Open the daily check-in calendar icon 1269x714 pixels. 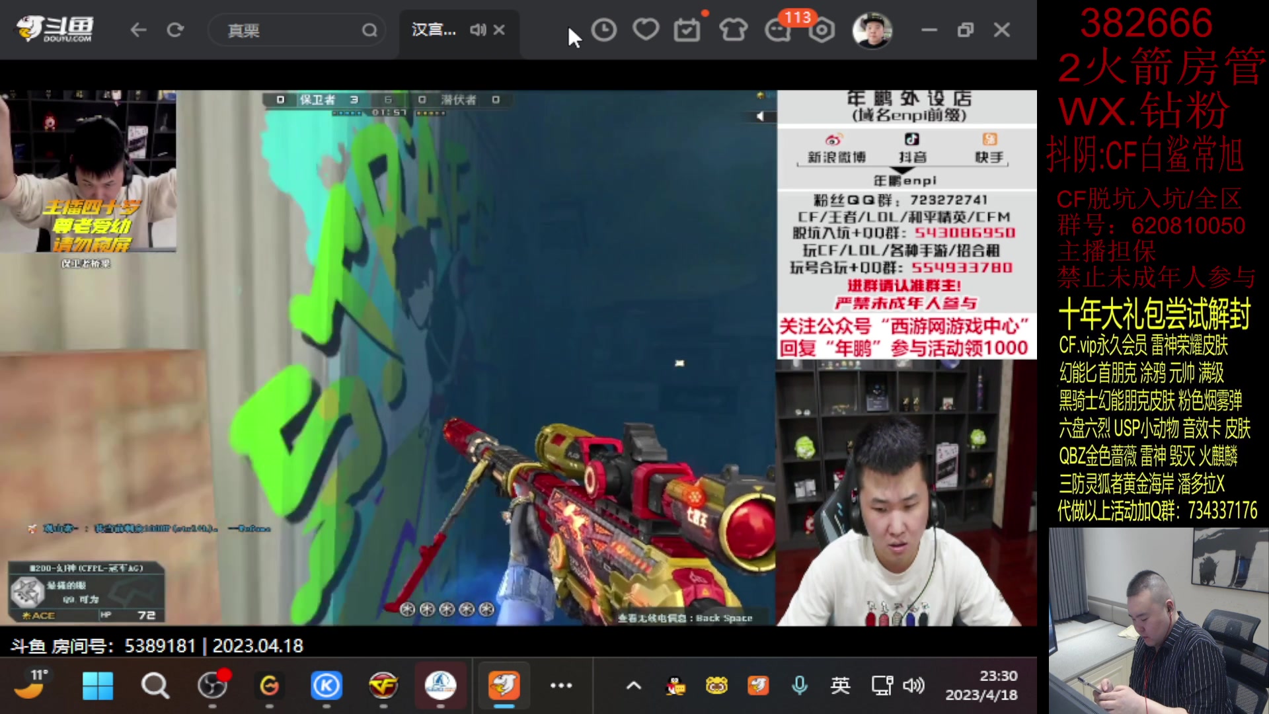687,30
